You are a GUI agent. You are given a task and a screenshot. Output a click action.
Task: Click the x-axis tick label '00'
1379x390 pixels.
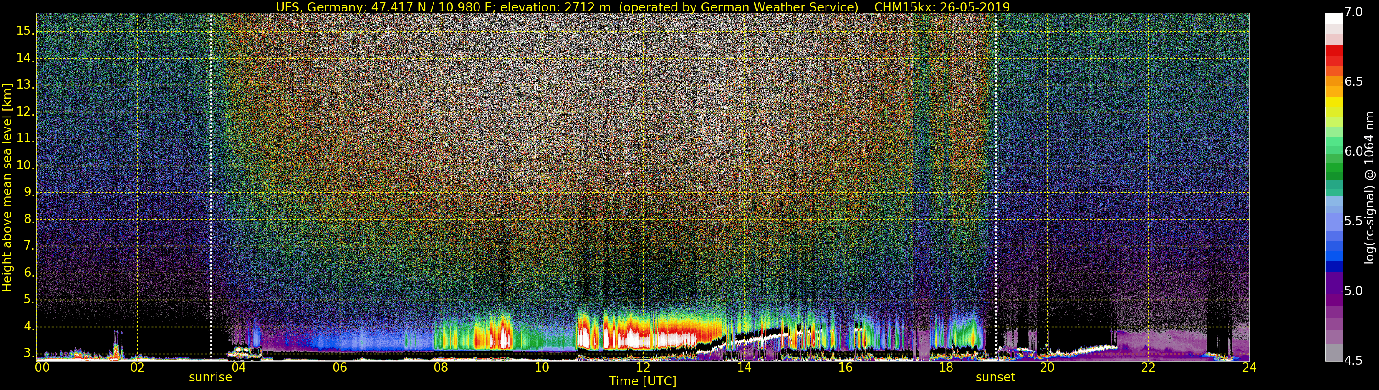pyautogui.click(x=42, y=368)
